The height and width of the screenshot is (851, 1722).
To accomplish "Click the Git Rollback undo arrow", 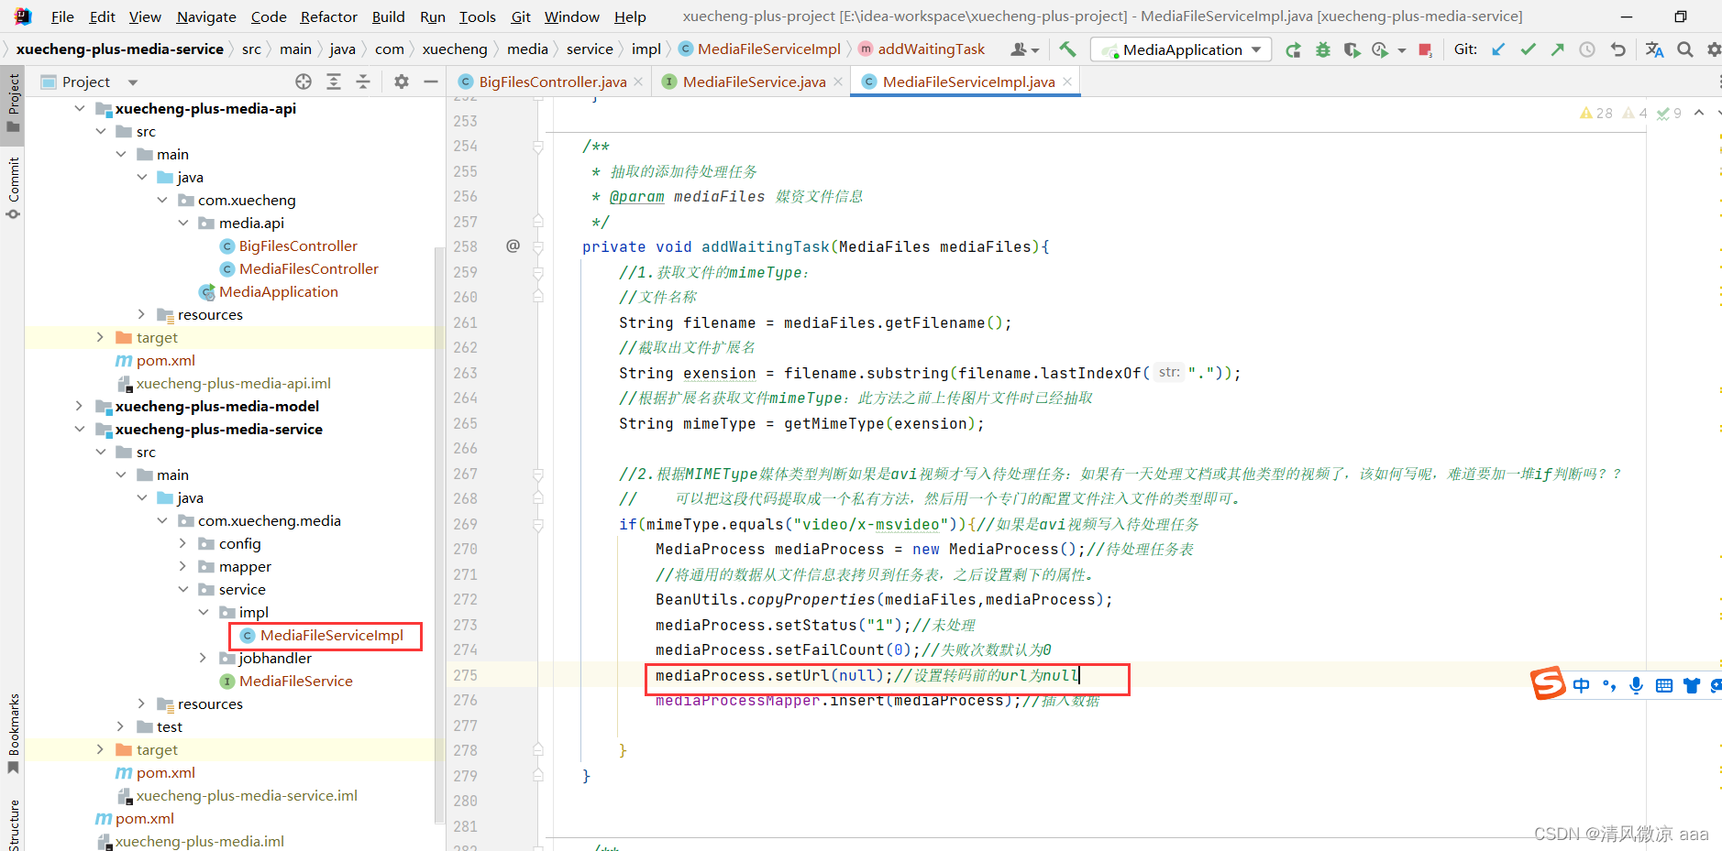I will pyautogui.click(x=1617, y=49).
